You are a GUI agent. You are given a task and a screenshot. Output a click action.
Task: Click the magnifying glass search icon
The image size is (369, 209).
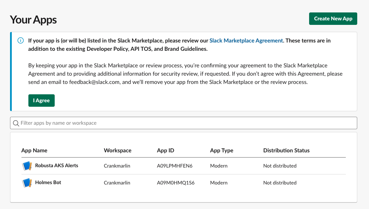16,123
